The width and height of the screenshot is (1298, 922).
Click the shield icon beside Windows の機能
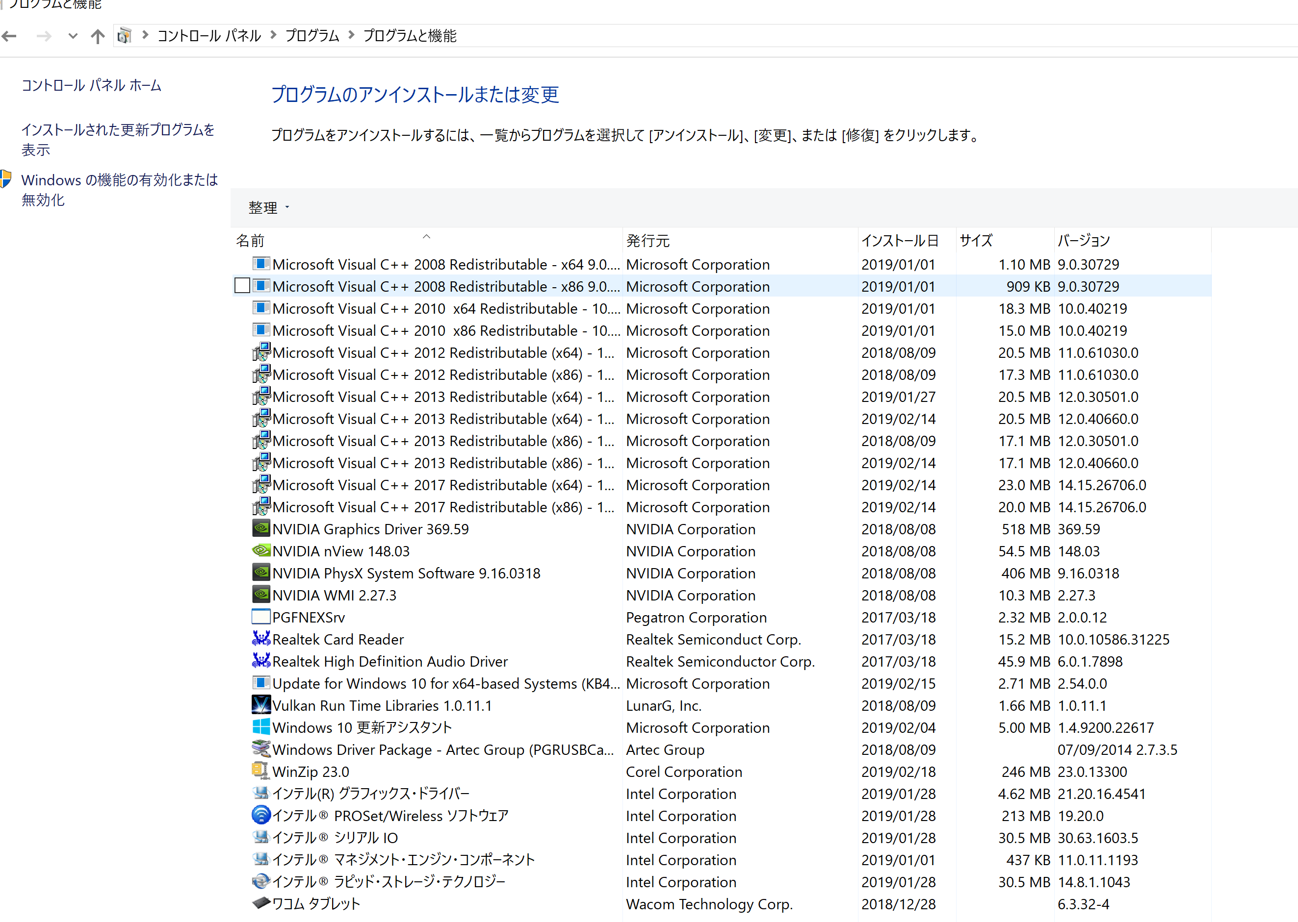pyautogui.click(x=6, y=179)
